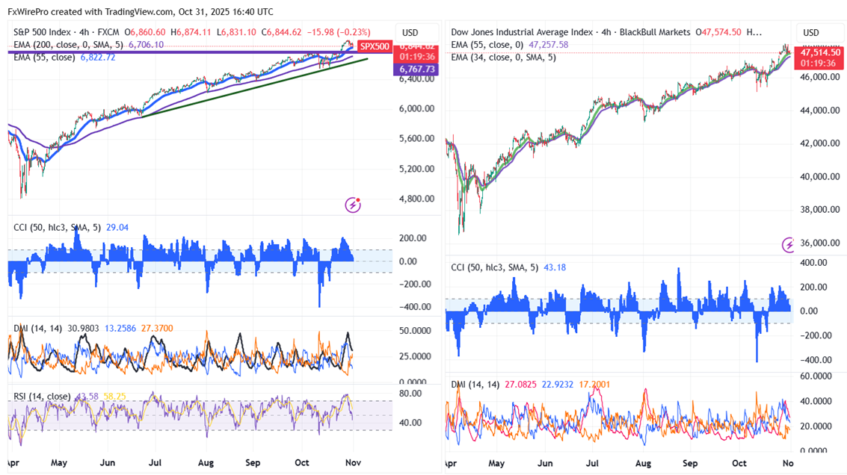Click the 38,000.00 Dow price axis label
Viewport: 847px width, 475px height.
tap(819, 209)
